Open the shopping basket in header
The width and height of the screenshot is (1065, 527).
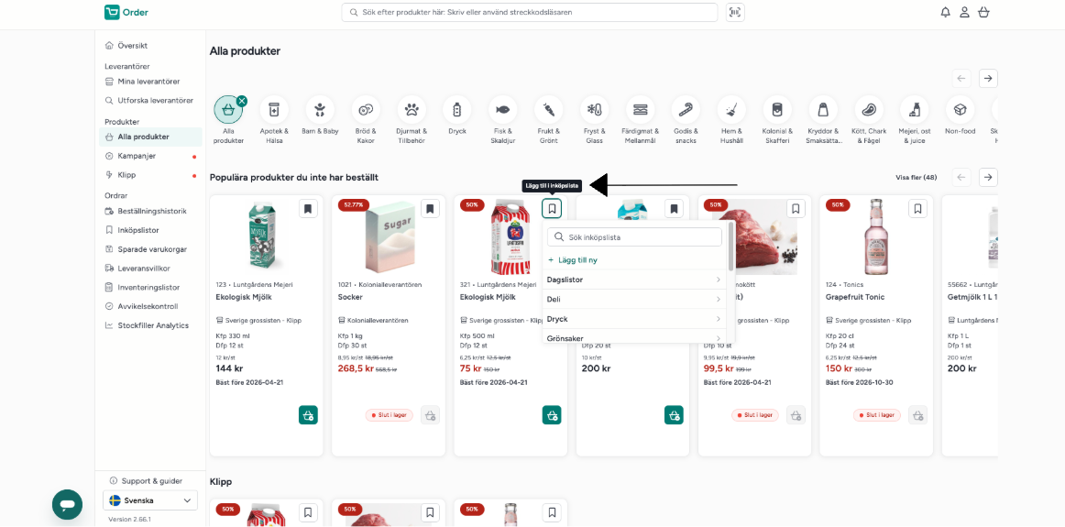pyautogui.click(x=983, y=12)
